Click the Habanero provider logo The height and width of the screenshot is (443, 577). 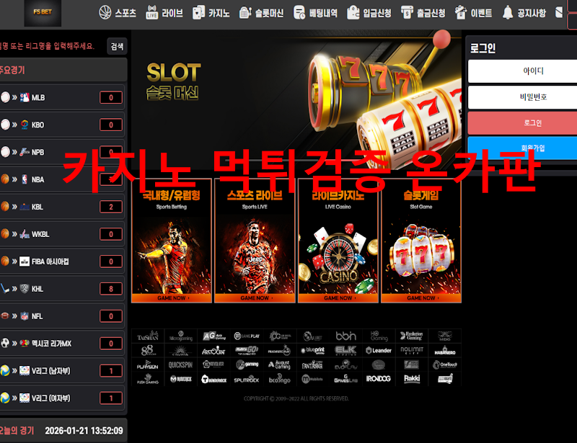click(445, 350)
